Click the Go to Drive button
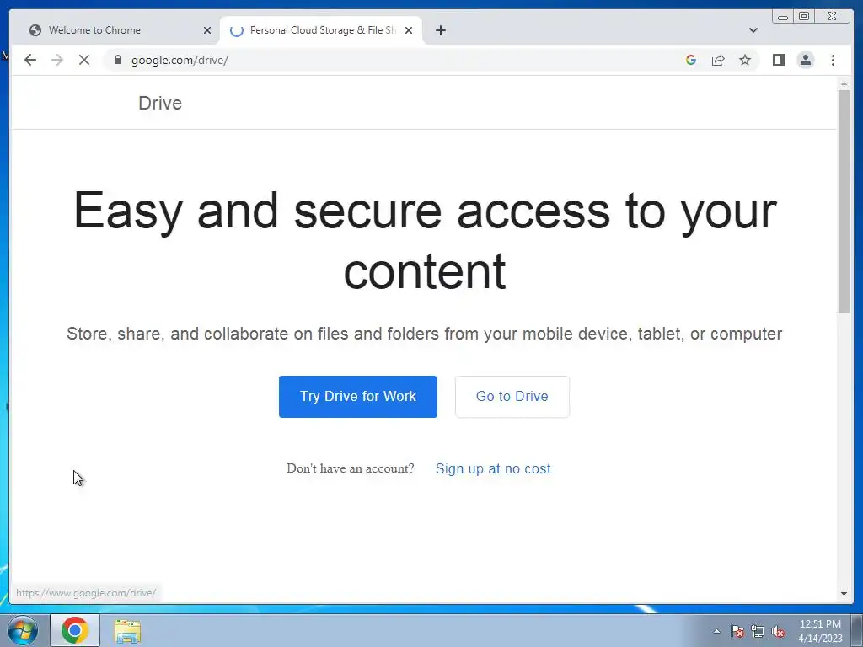This screenshot has width=863, height=647. (x=512, y=397)
